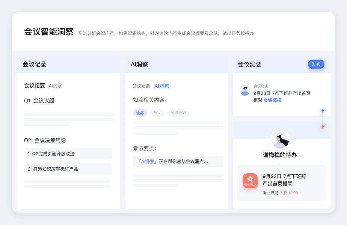Click heading O1: 会议议题
The height and width of the screenshot is (225, 347).
(39, 100)
